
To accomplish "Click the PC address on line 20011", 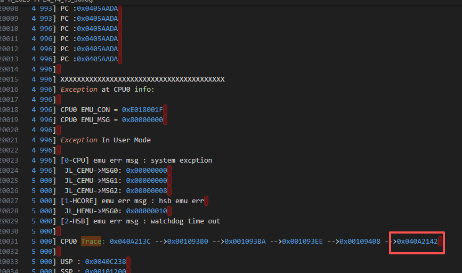I will pos(97,38).
